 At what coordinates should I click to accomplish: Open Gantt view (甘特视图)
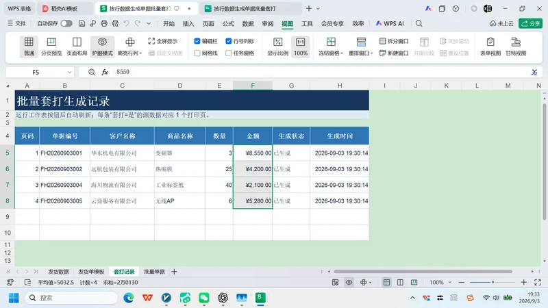pyautogui.click(x=516, y=47)
